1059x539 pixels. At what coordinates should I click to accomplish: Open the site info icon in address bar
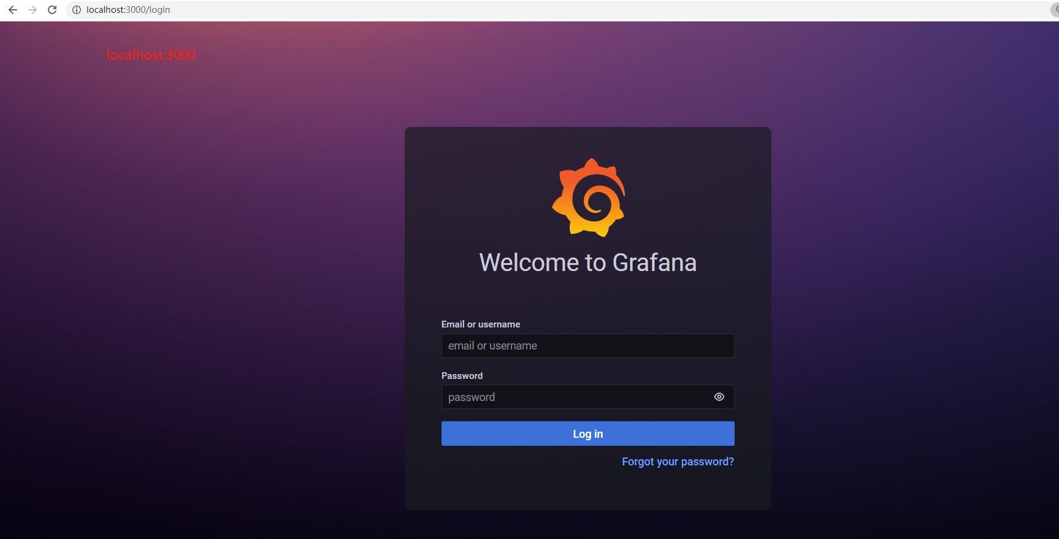[x=77, y=10]
